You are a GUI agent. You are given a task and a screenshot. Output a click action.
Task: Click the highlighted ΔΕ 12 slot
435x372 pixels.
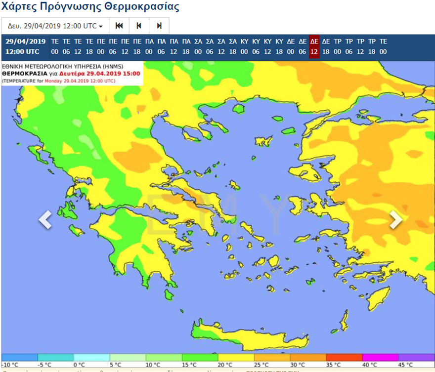tap(314, 46)
